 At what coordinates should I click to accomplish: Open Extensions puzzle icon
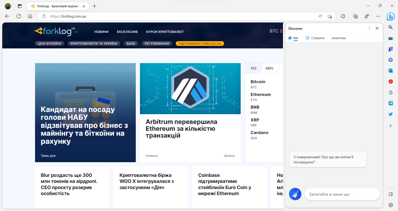coord(343,16)
